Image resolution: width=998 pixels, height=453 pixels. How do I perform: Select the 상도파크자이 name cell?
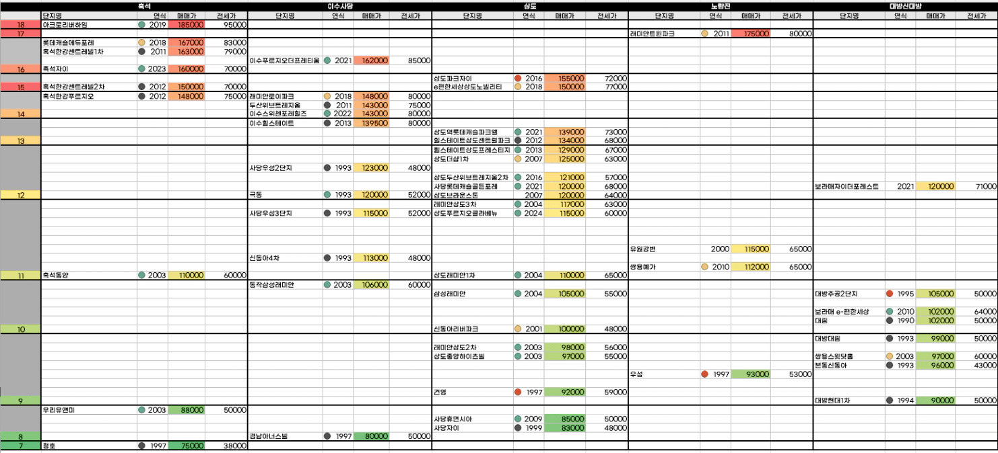tap(472, 78)
